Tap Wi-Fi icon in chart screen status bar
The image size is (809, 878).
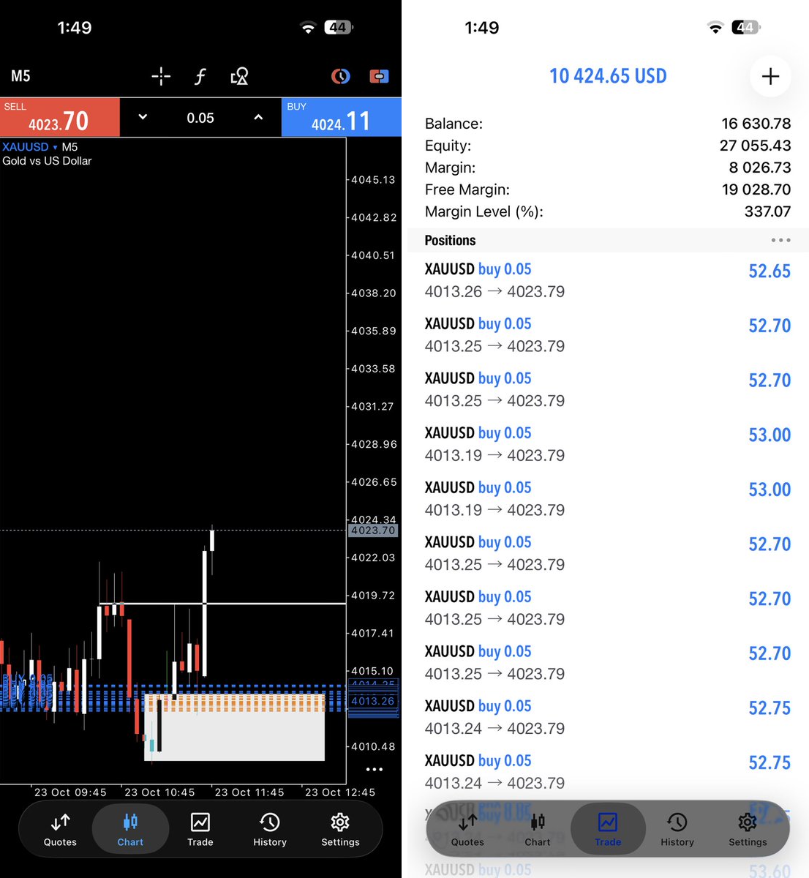pyautogui.click(x=308, y=28)
